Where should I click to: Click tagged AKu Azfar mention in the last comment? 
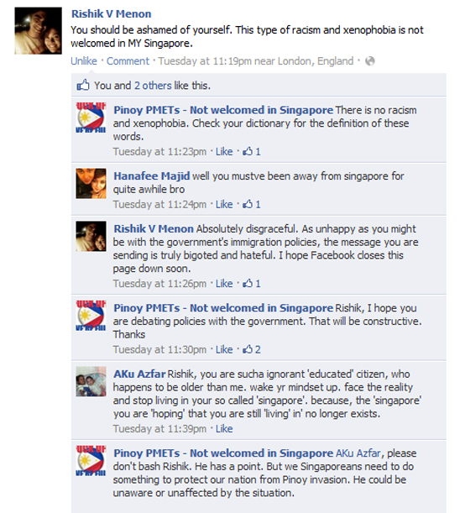click(358, 453)
